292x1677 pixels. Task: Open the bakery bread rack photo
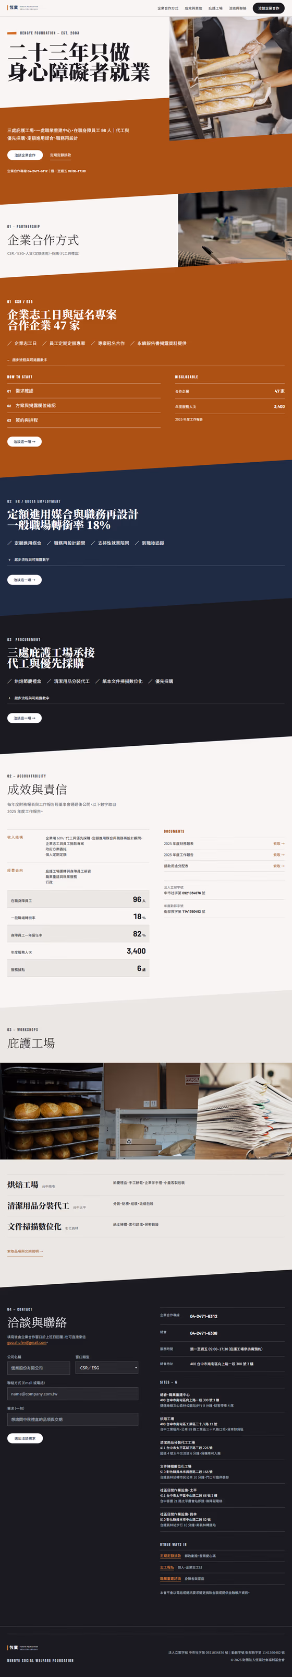click(52, 1111)
